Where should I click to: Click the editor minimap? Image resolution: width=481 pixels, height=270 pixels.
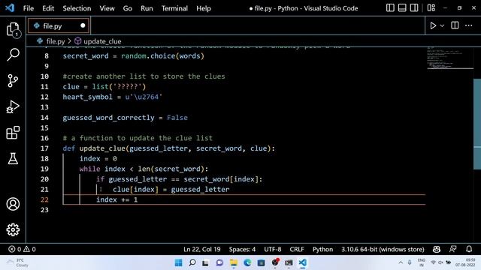pos(449,58)
